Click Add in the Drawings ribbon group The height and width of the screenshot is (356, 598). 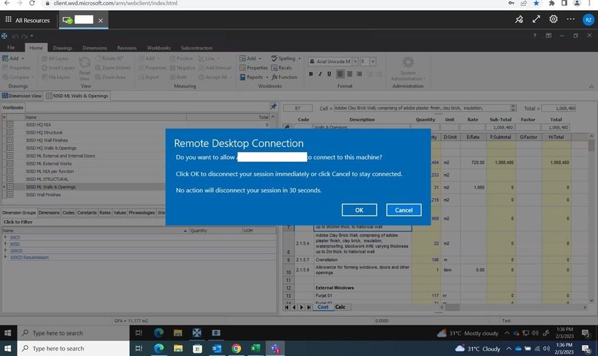tap(13, 58)
